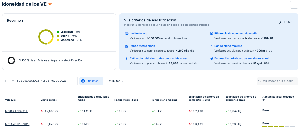Click the fuel pump efficiency icon
Image resolution: width=299 pixels, height=132 pixels.
(212, 34)
